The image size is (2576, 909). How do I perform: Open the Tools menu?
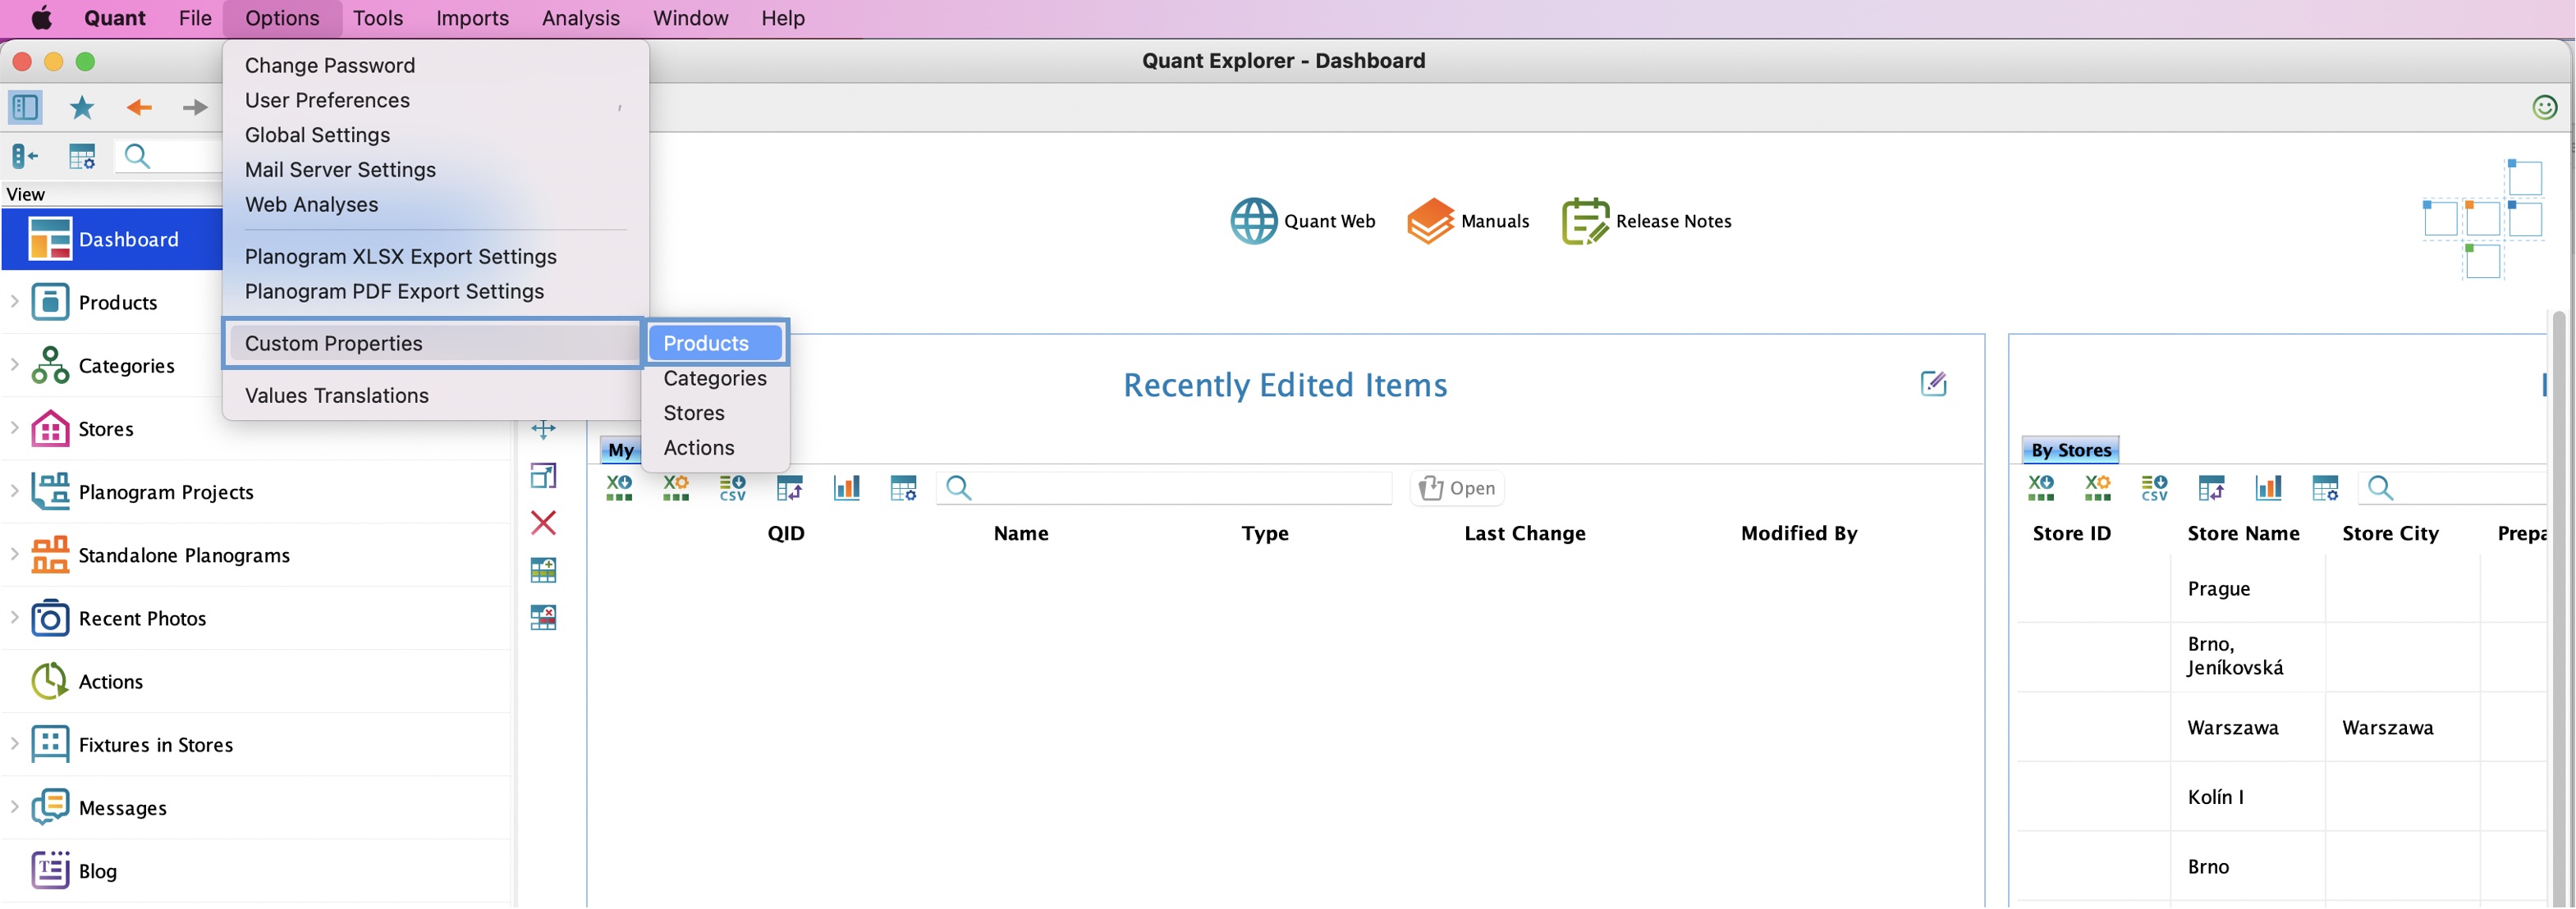378,18
